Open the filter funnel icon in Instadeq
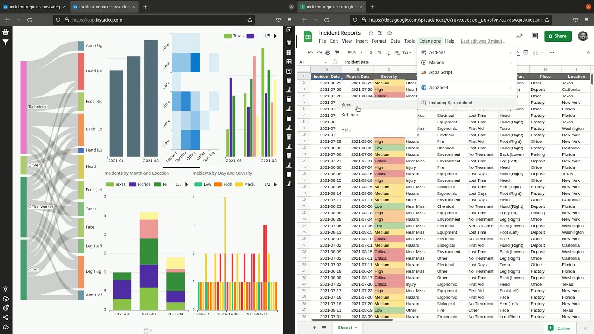Viewport: 594px width, 334px height. [6, 43]
